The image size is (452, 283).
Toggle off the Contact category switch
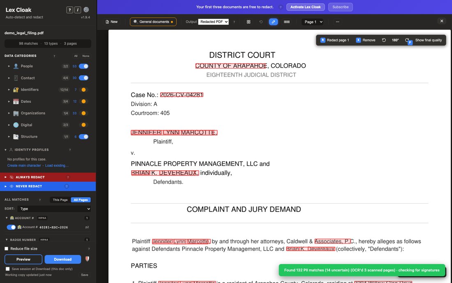[83, 78]
